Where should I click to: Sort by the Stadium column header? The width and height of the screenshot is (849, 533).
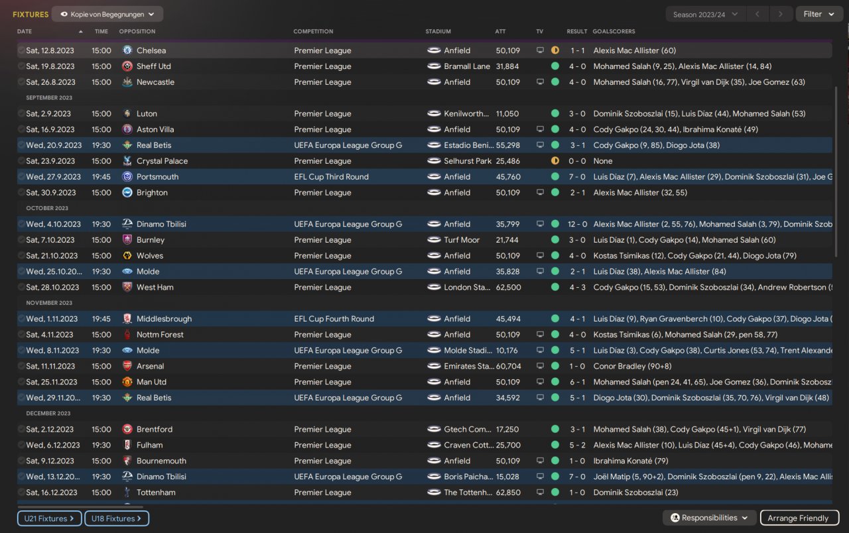pos(438,31)
